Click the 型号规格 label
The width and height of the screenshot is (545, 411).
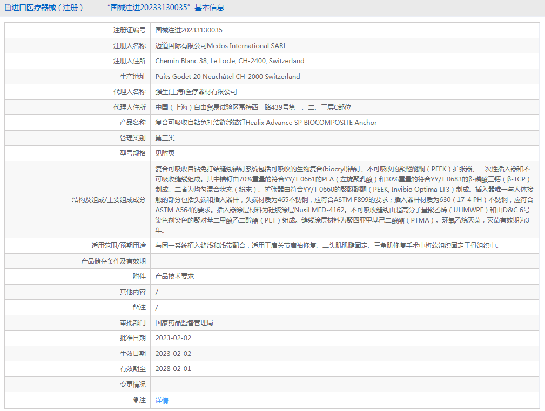point(133,153)
